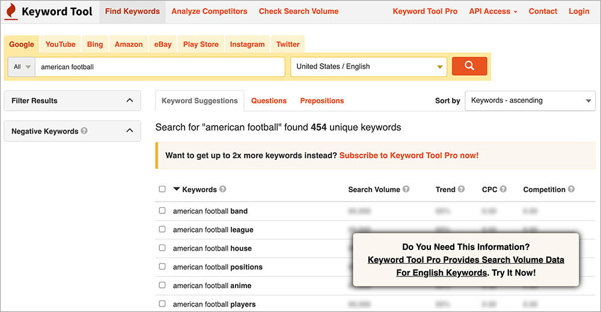Screen dimensions: 601x312
Task: Switch to the YouTube tab
Action: tap(61, 44)
